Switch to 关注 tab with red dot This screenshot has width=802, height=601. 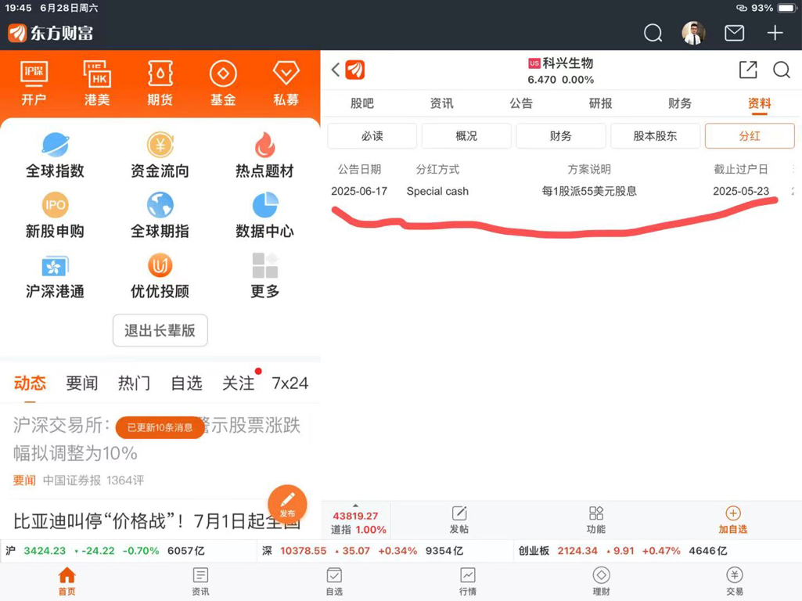(239, 383)
